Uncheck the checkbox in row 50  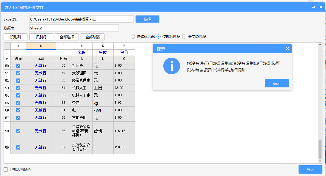(x=18, y=66)
